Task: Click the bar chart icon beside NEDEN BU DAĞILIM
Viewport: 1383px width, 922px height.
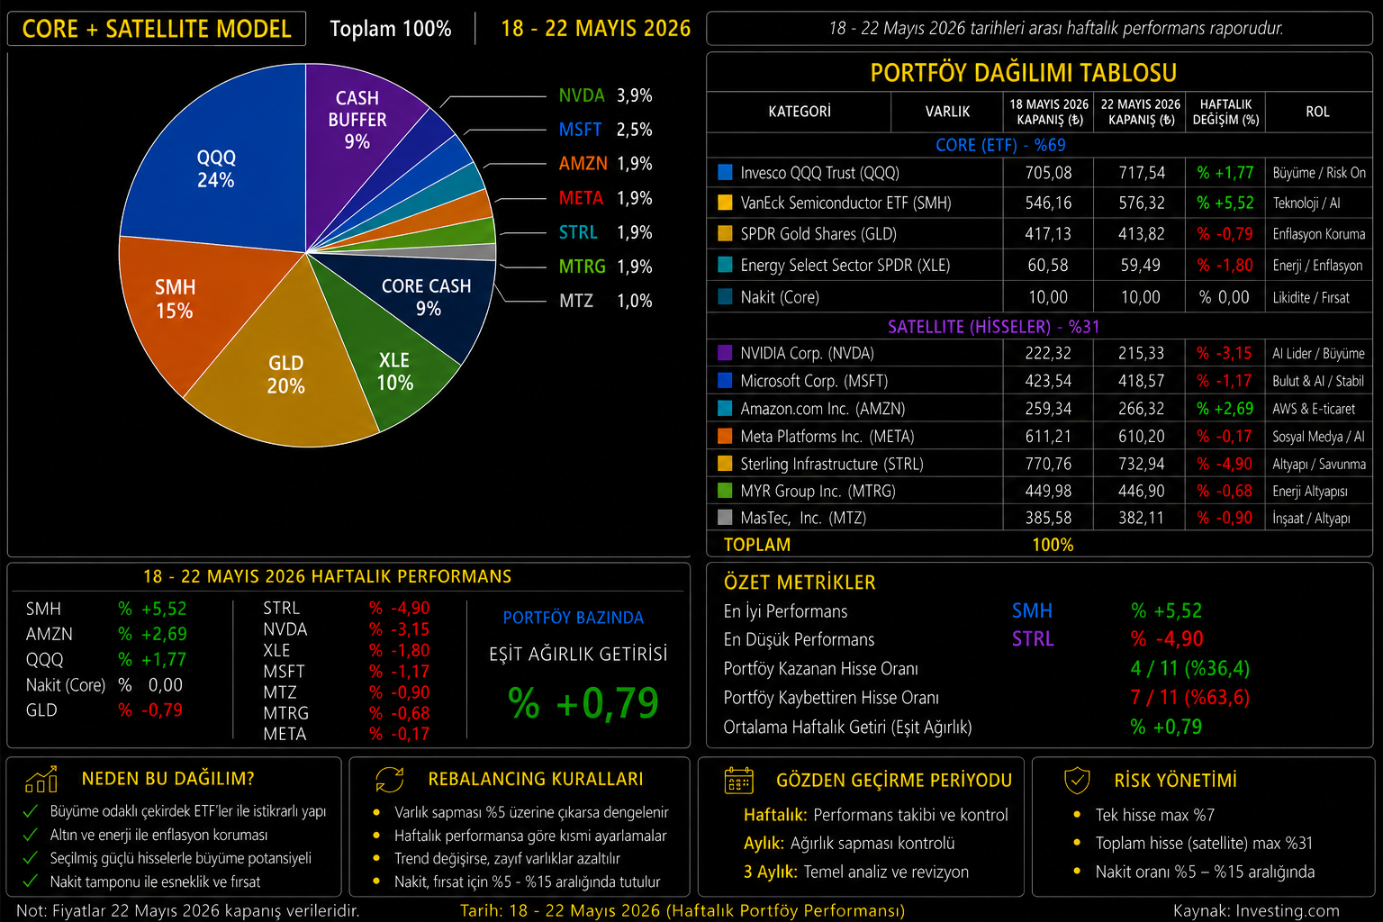Action: point(41,779)
